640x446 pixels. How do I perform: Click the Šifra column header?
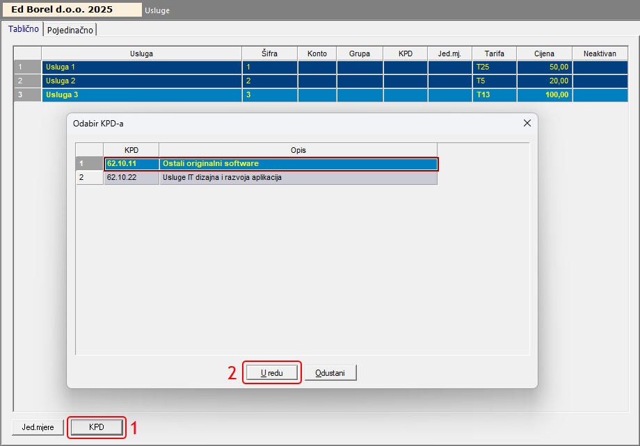click(x=270, y=53)
